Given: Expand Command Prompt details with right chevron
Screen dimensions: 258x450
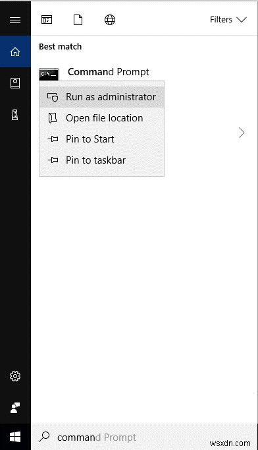Looking at the screenshot, I should [242, 133].
